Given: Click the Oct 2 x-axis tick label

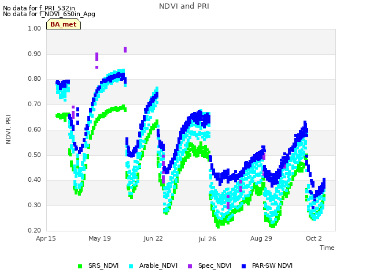Looking at the screenshot, I should (313, 238).
